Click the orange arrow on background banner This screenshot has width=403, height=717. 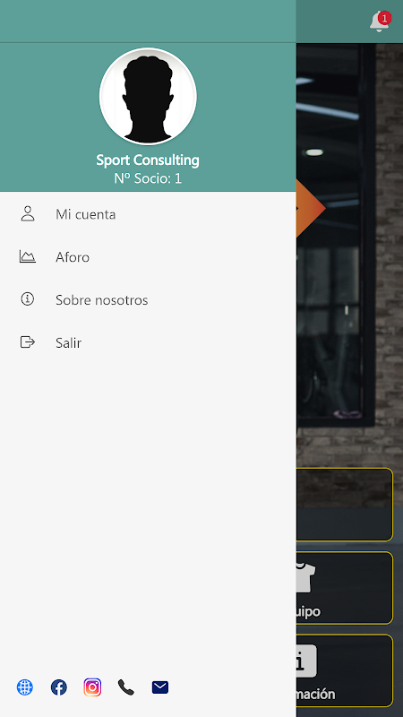(x=311, y=208)
